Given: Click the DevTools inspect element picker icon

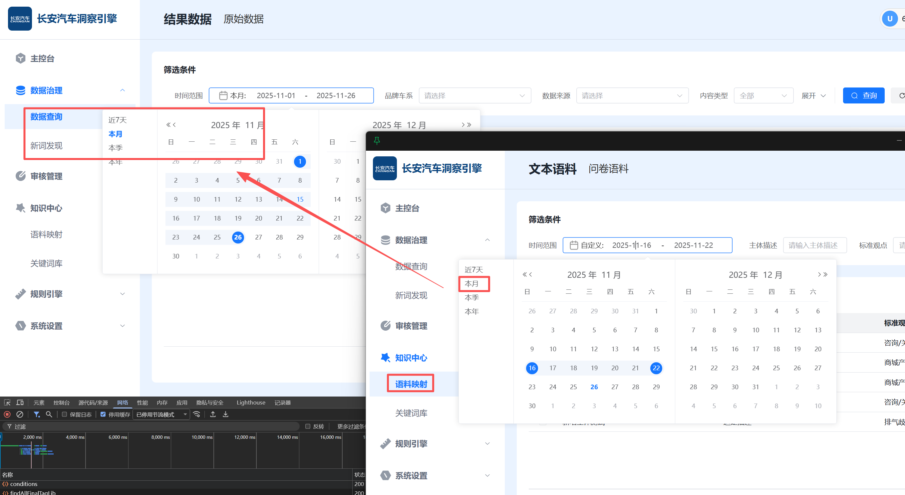Looking at the screenshot, I should (x=7, y=402).
